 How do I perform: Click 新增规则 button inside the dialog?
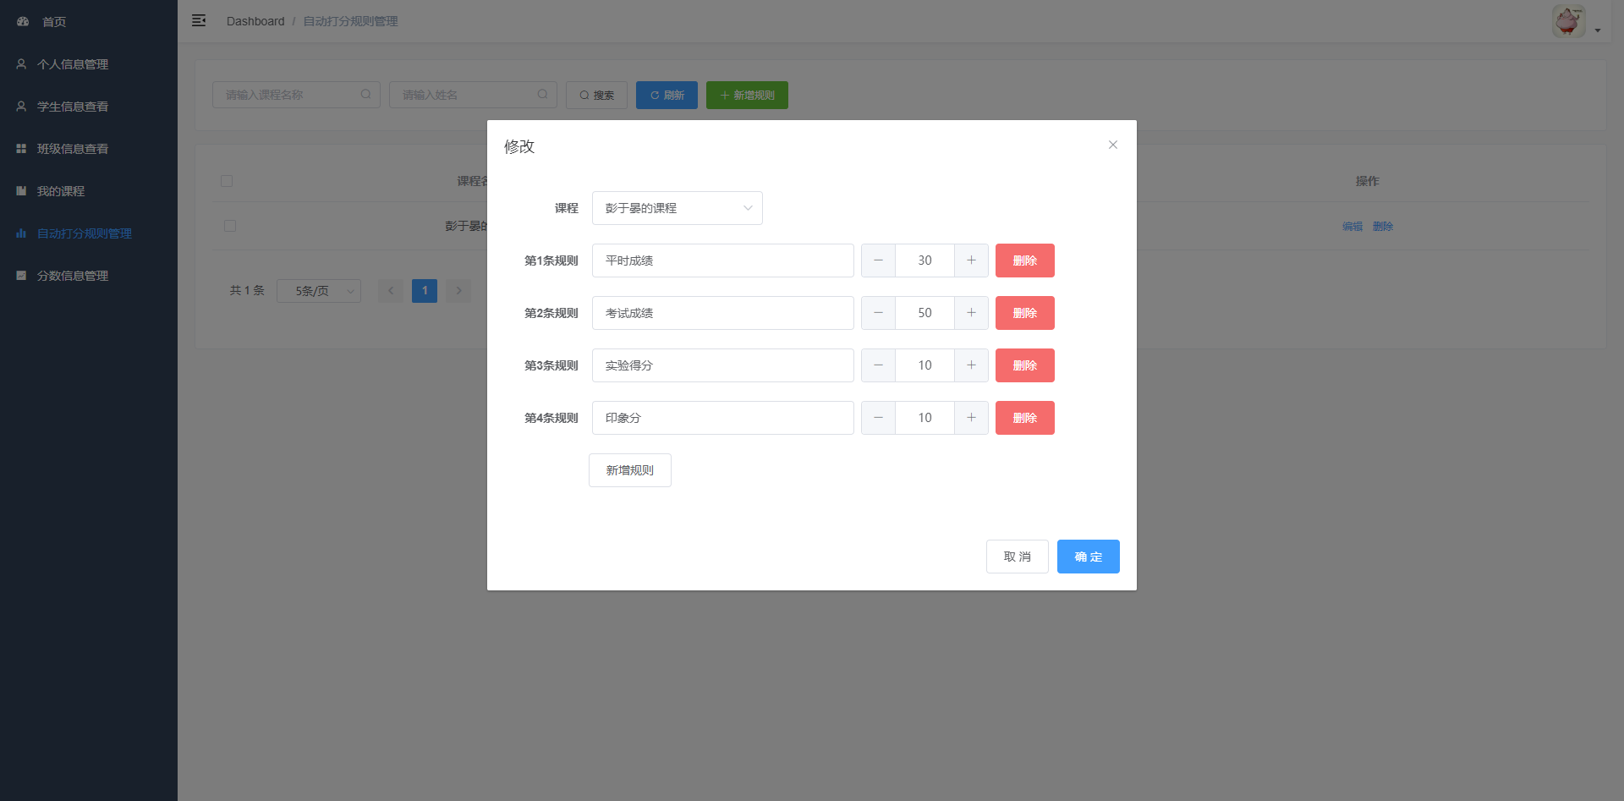pos(629,470)
